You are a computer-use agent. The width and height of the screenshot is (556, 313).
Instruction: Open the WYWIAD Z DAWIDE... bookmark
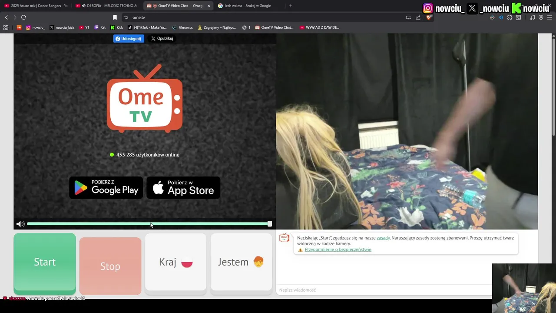[320, 27]
